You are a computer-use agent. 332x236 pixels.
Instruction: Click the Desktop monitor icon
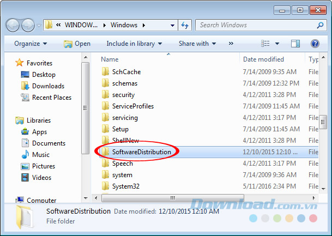pyautogui.click(x=25, y=75)
